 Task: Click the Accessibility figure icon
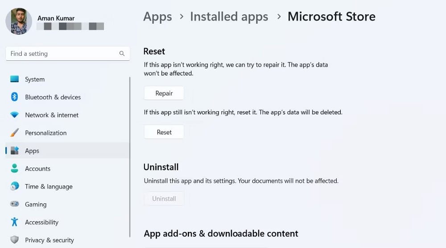pyautogui.click(x=15, y=222)
